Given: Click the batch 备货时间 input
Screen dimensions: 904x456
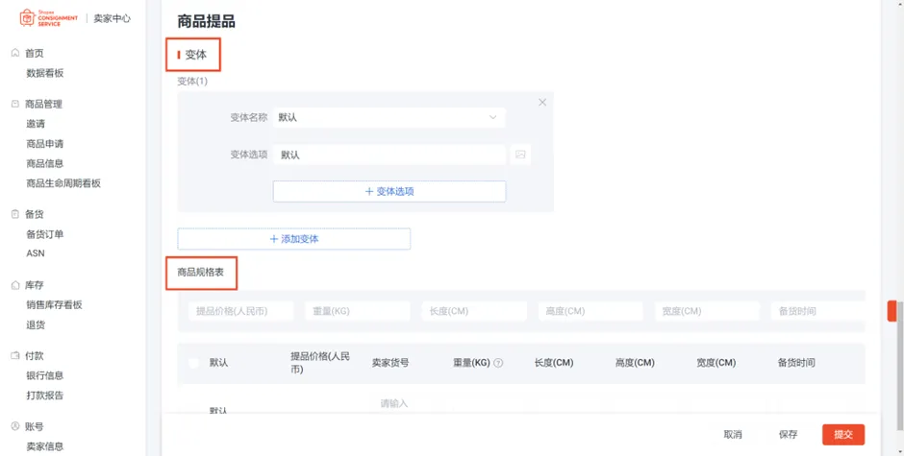Looking at the screenshot, I should pyautogui.click(x=818, y=311).
